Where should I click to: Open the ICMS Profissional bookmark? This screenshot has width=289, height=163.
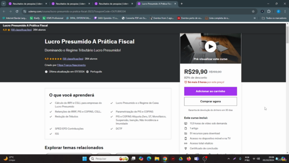point(53,18)
